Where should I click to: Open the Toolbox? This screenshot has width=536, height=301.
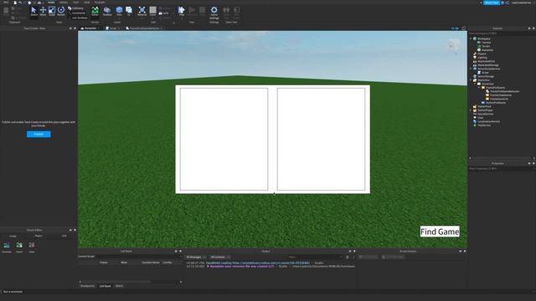pos(107,11)
